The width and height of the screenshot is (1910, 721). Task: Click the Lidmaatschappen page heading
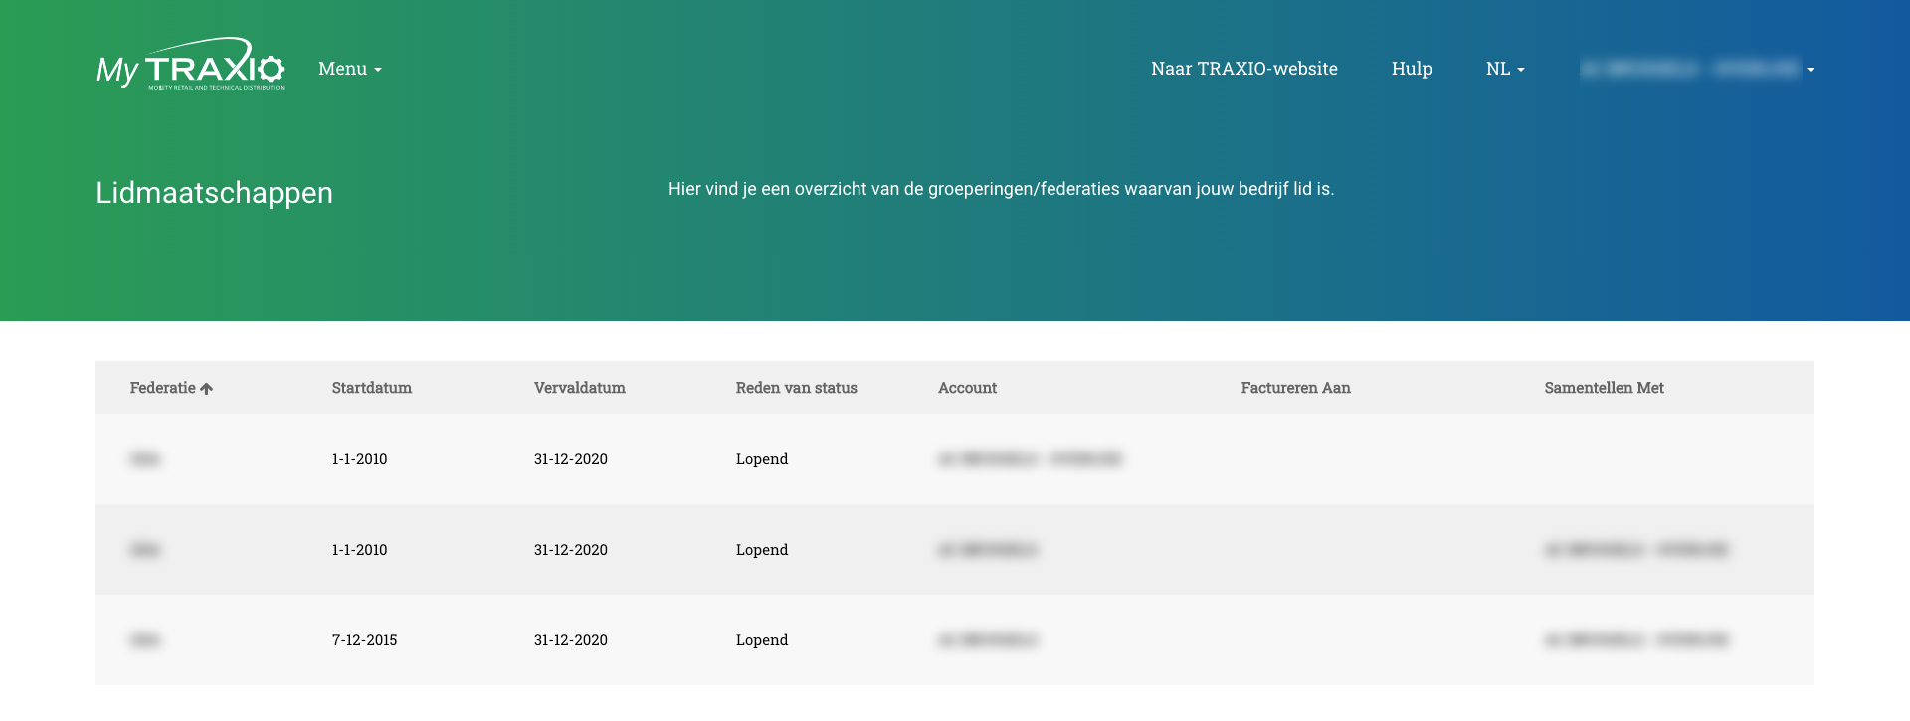214,193
